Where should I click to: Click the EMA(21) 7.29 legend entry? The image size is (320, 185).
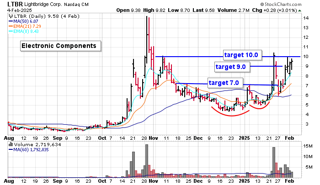[x=25, y=26]
